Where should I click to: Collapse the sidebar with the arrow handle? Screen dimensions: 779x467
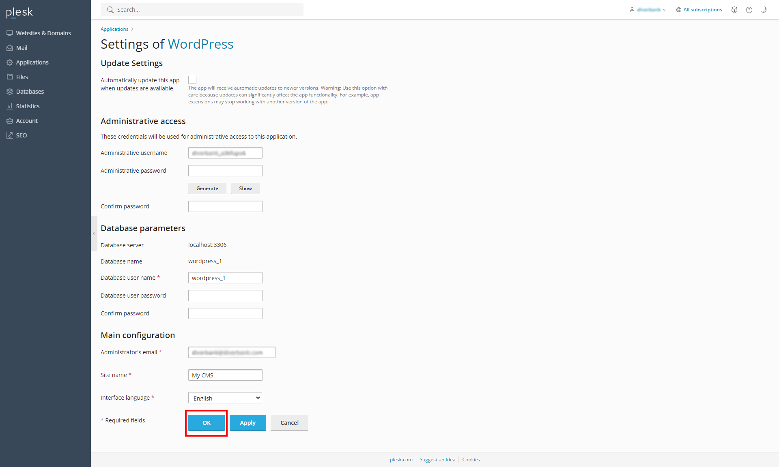pos(94,233)
